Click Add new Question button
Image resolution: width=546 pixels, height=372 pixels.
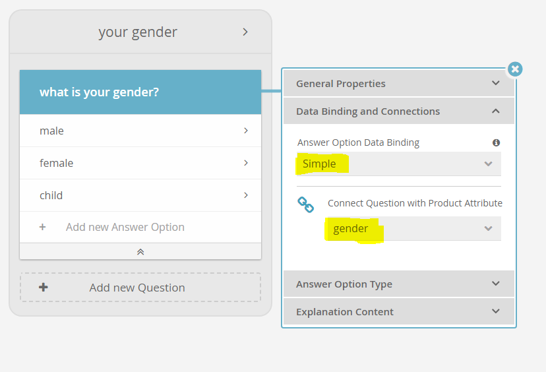click(140, 288)
